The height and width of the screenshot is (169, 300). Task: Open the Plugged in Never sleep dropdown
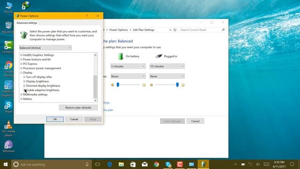[167, 76]
